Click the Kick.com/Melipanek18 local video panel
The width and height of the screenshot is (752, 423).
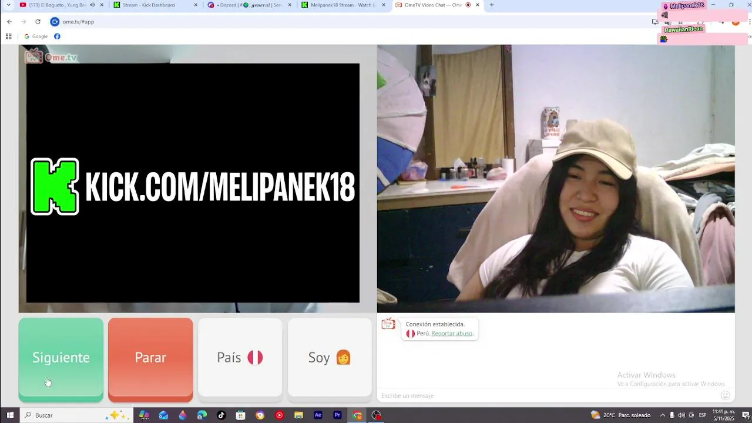193,183
